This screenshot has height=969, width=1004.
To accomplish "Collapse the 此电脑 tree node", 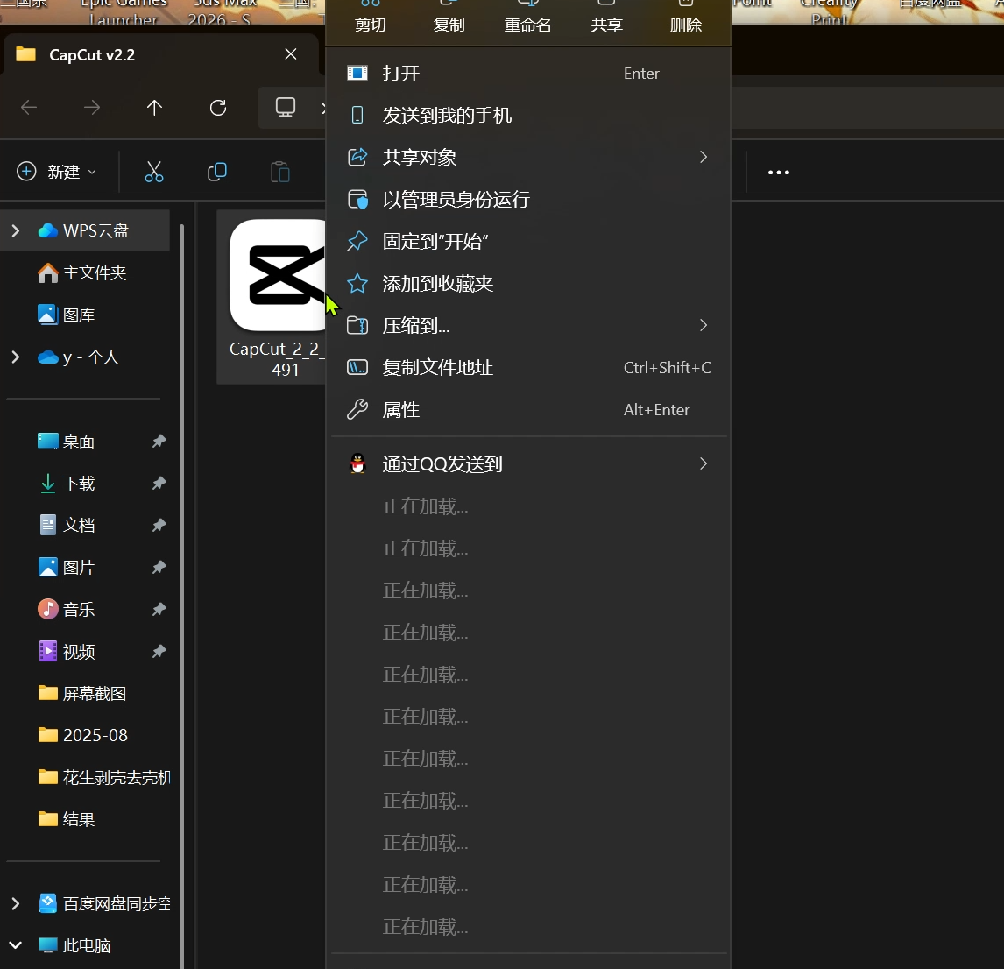I will tap(16, 945).
